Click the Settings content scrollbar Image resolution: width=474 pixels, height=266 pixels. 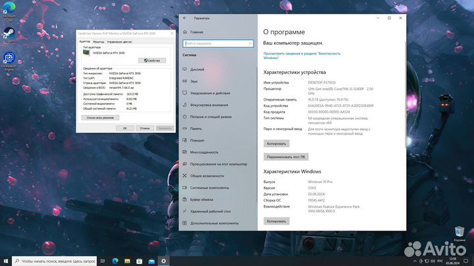tap(405, 95)
